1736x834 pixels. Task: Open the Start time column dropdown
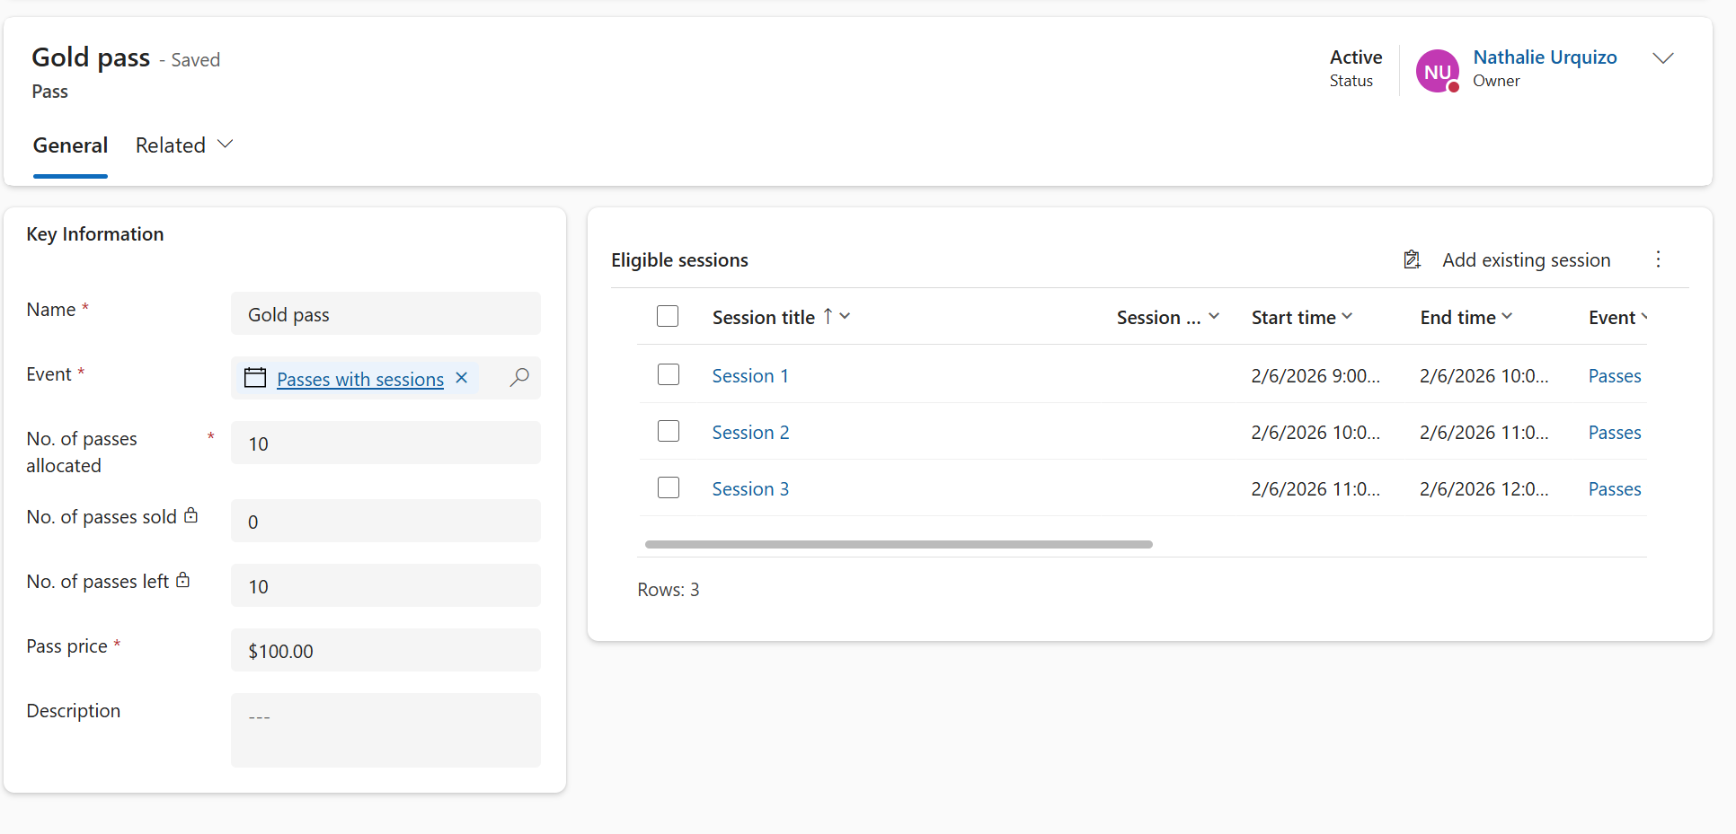1347,316
